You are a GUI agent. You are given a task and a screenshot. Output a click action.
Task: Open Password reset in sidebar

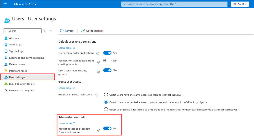pyautogui.click(x=18, y=71)
